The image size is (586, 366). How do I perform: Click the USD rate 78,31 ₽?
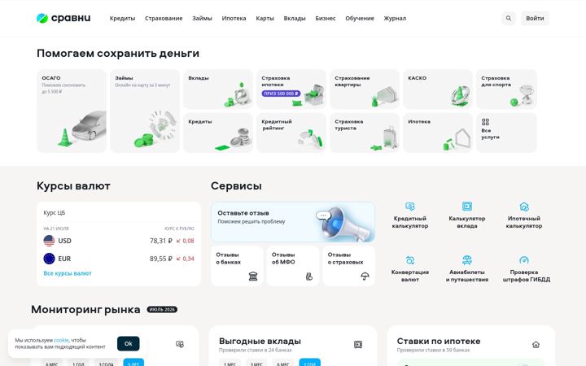point(160,241)
